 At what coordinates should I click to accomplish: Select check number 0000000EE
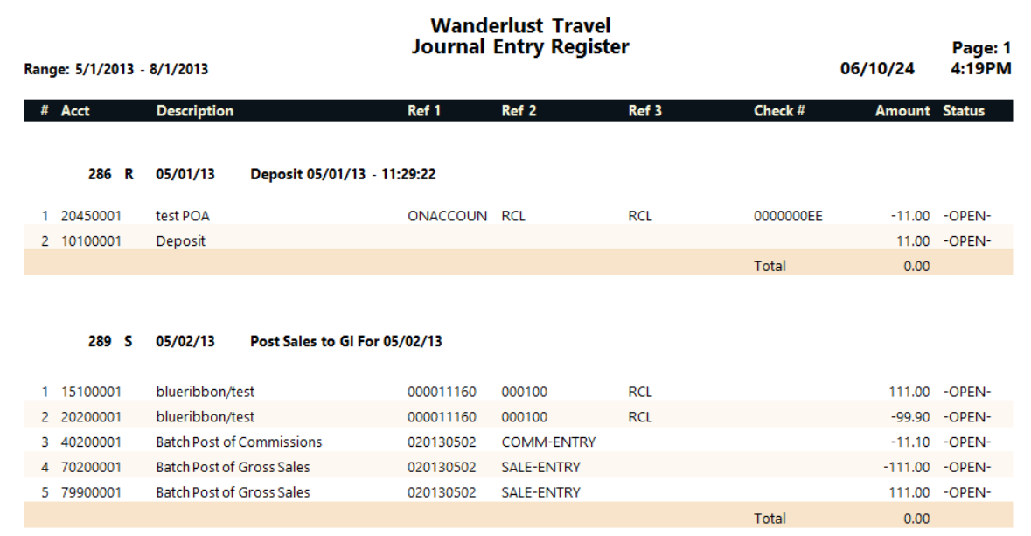[x=788, y=216]
